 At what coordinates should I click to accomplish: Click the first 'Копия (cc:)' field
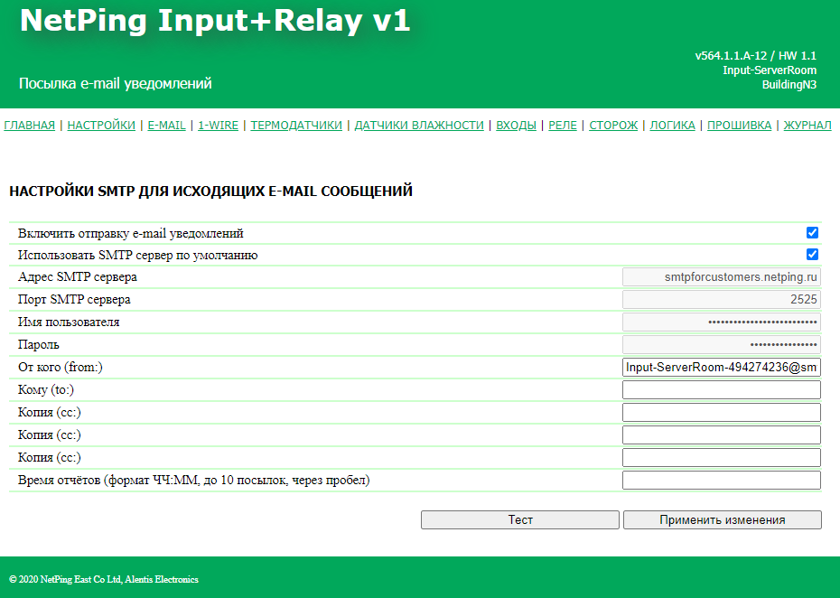tap(721, 412)
